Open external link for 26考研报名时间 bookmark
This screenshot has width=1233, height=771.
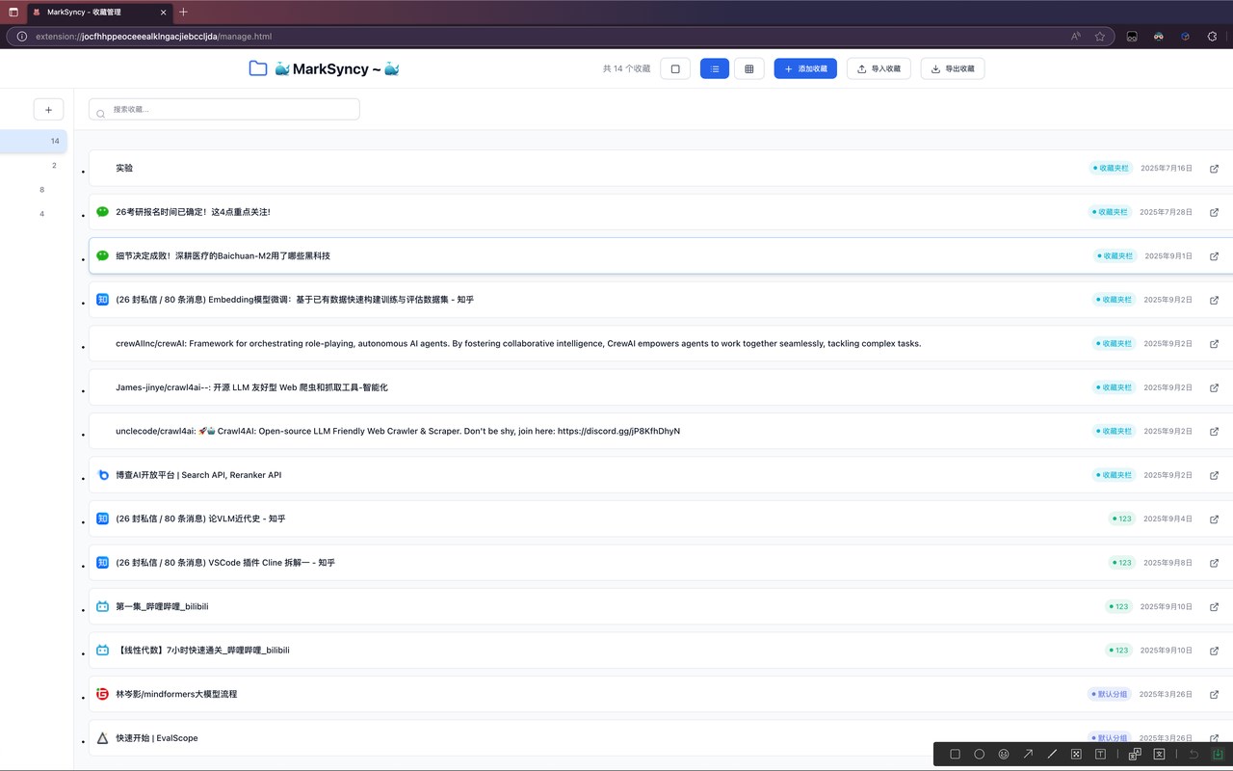coord(1214,212)
